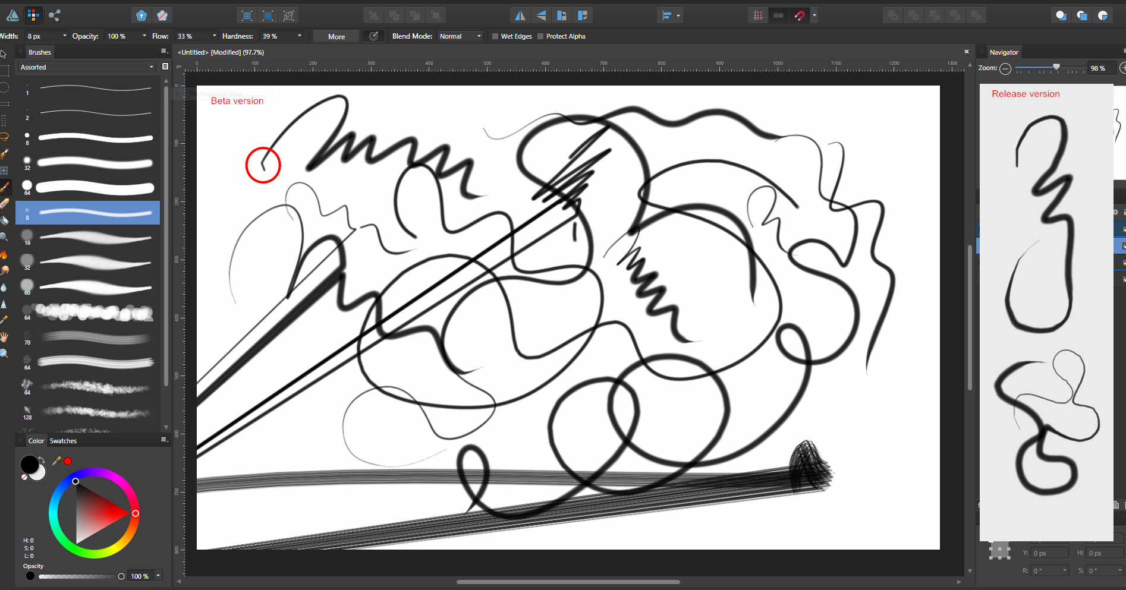The width and height of the screenshot is (1126, 590).
Task: Toggle the pressure size controller button
Action: pos(373,36)
